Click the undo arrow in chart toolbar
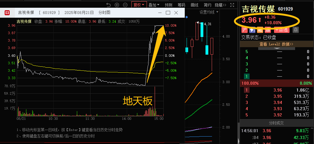 [108, 5]
